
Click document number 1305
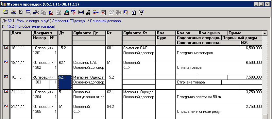coord(37,112)
